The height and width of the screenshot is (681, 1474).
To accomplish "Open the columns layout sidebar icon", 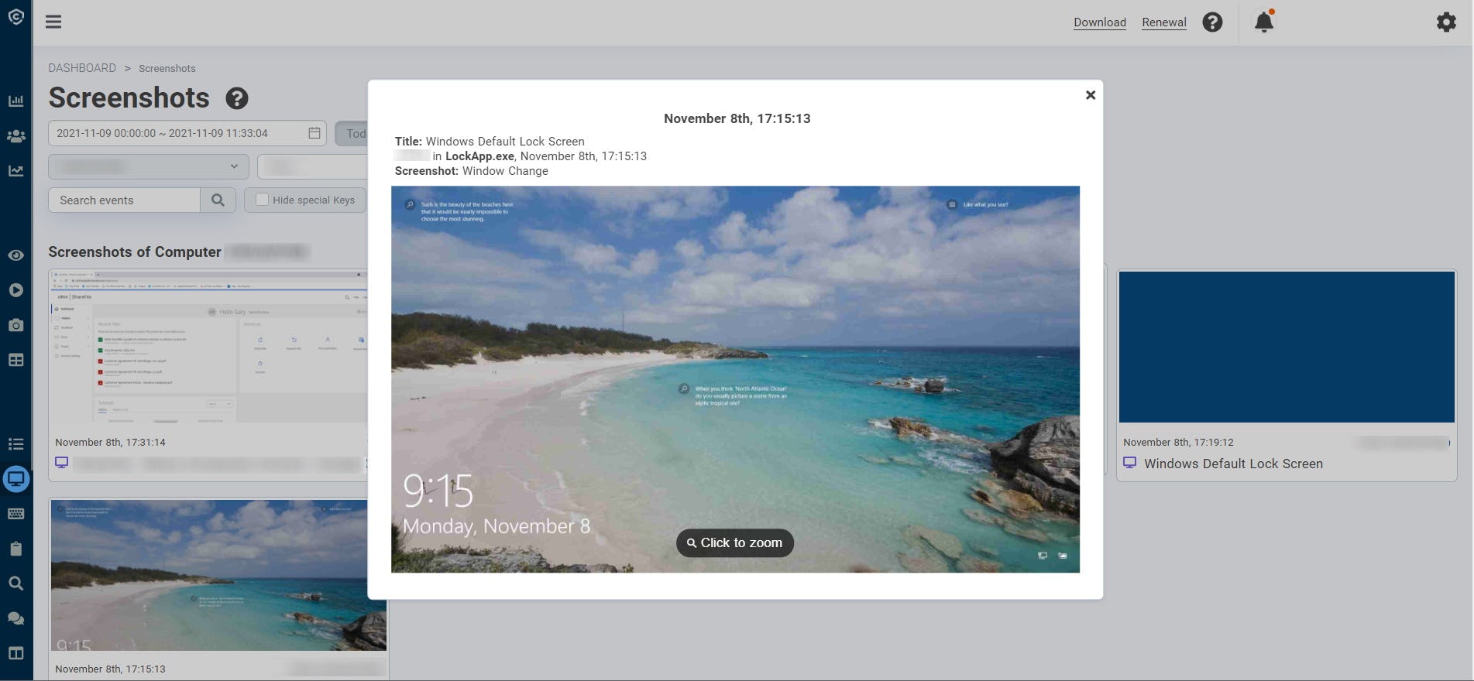I will click(x=15, y=653).
